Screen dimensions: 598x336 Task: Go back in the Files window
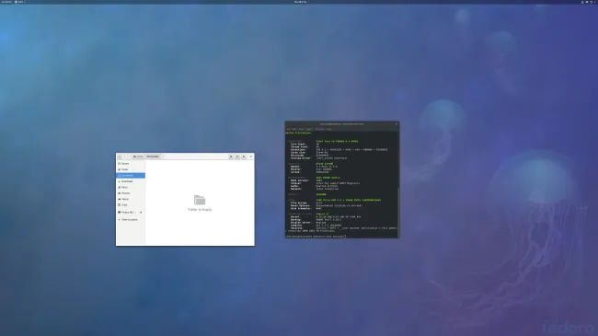coord(120,156)
